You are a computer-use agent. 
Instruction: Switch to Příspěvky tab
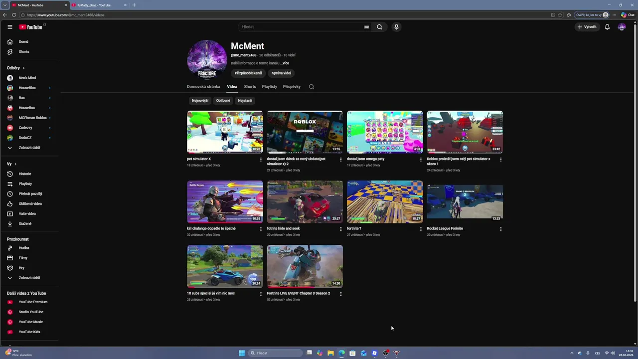click(292, 87)
